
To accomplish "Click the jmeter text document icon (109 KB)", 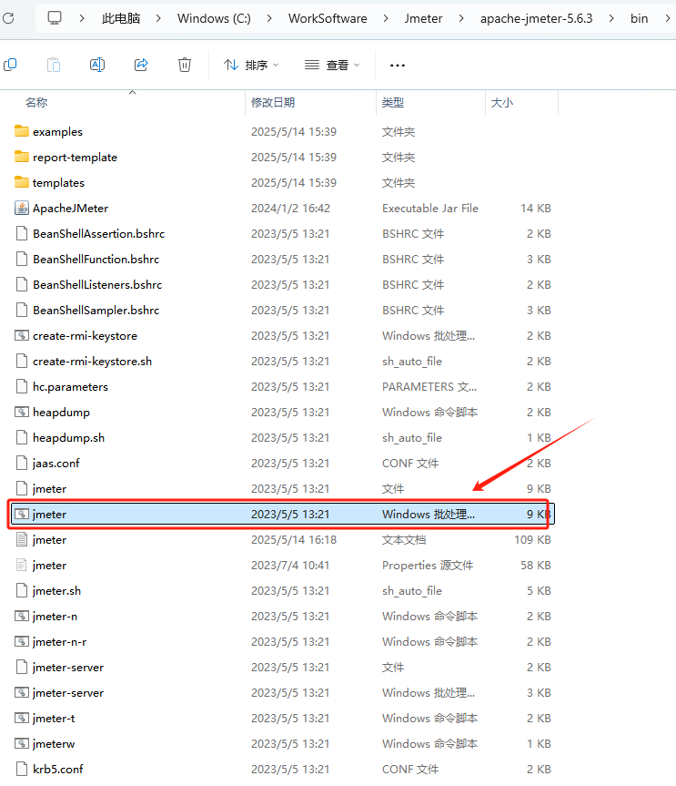I will pos(22,539).
